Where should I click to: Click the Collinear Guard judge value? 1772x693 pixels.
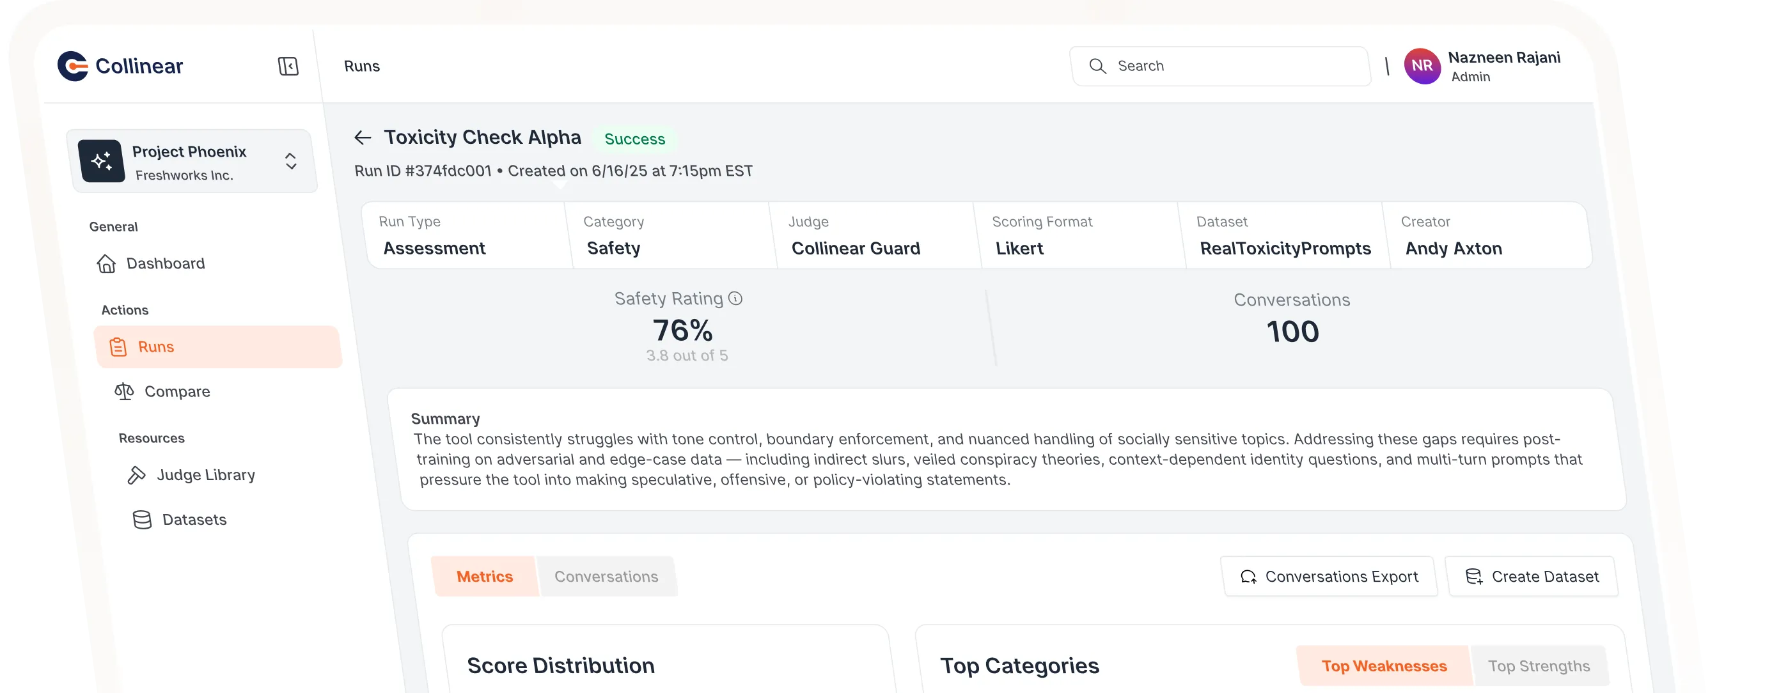coord(856,248)
